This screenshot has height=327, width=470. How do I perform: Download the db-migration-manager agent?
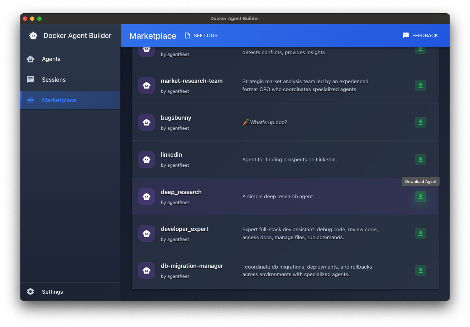click(420, 270)
